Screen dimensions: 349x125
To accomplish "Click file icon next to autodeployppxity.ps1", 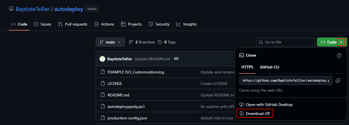I will tap(103, 107).
